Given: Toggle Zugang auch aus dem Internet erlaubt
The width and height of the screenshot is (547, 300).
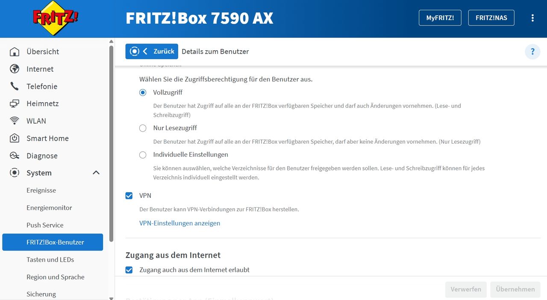Looking at the screenshot, I should tap(129, 270).
